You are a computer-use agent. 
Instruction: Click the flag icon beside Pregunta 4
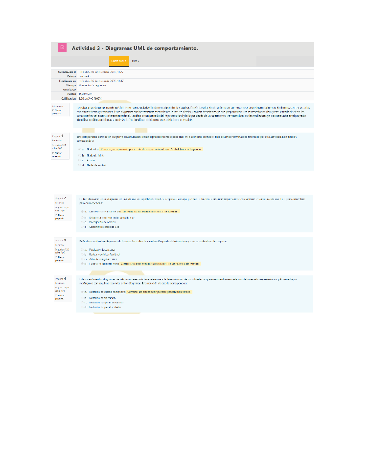pos(56,296)
